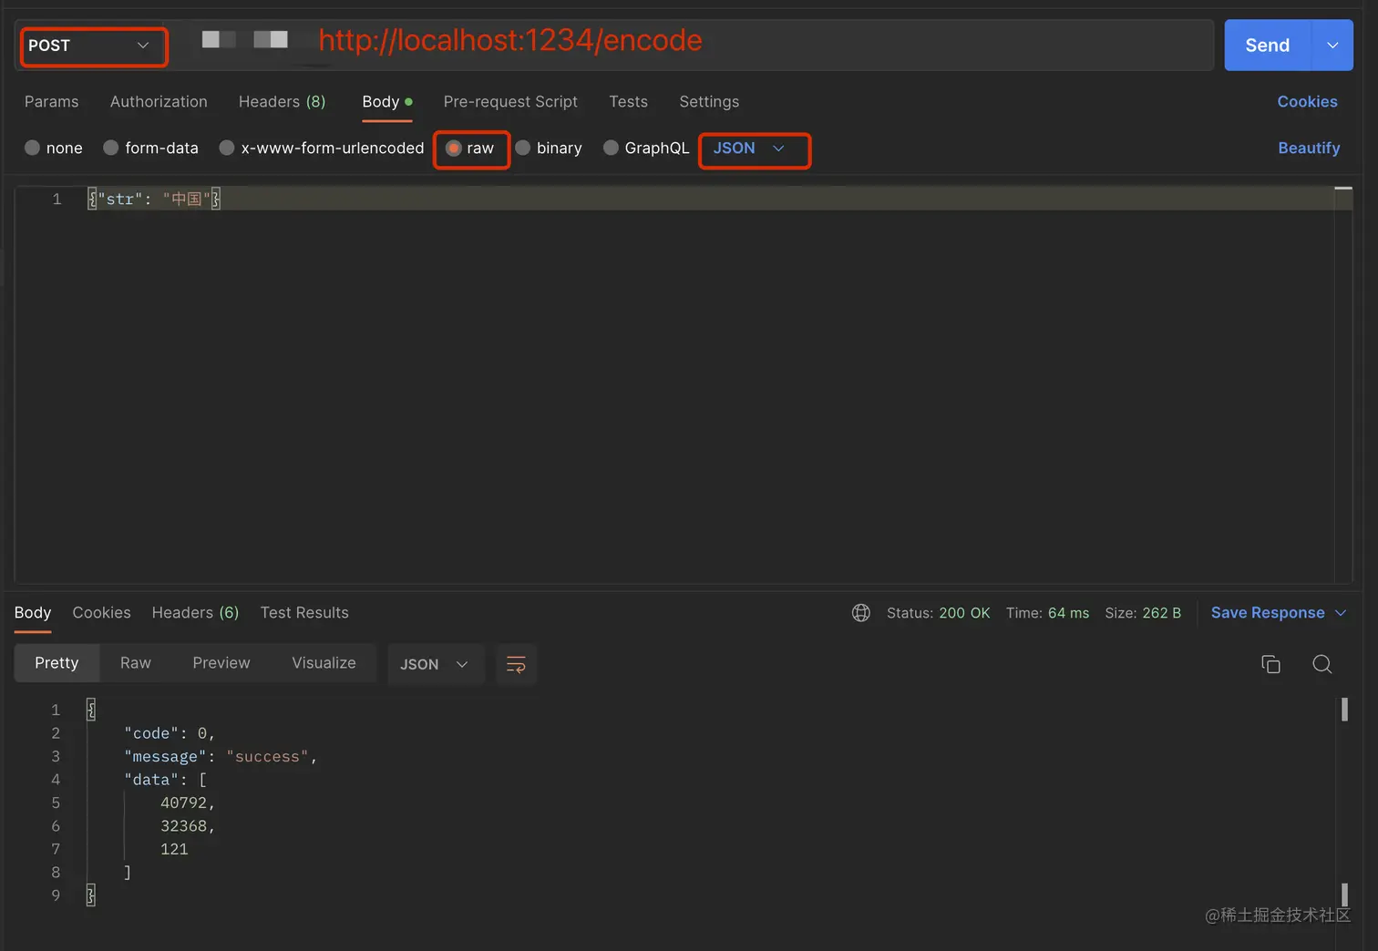Click the Cookies link

click(x=1307, y=102)
